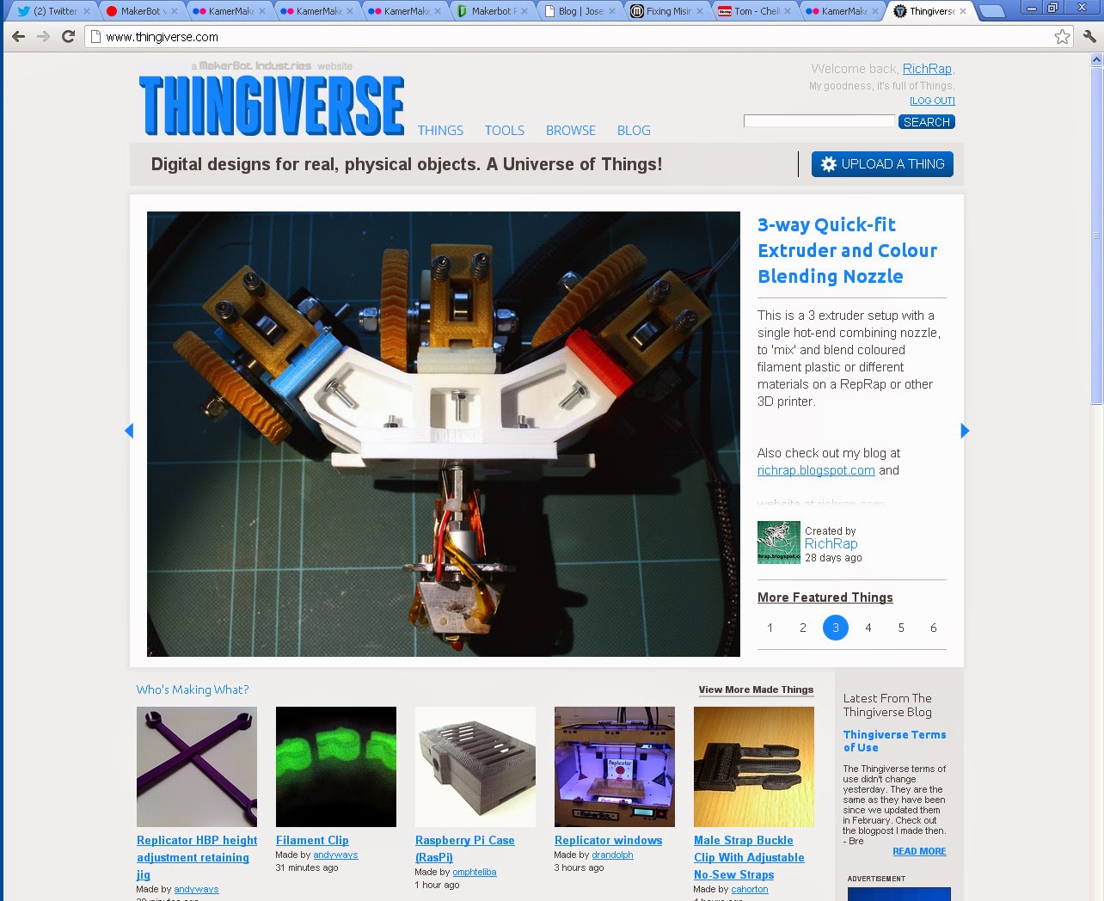
Task: Click the UPLOAD A THING button
Action: [x=882, y=164]
